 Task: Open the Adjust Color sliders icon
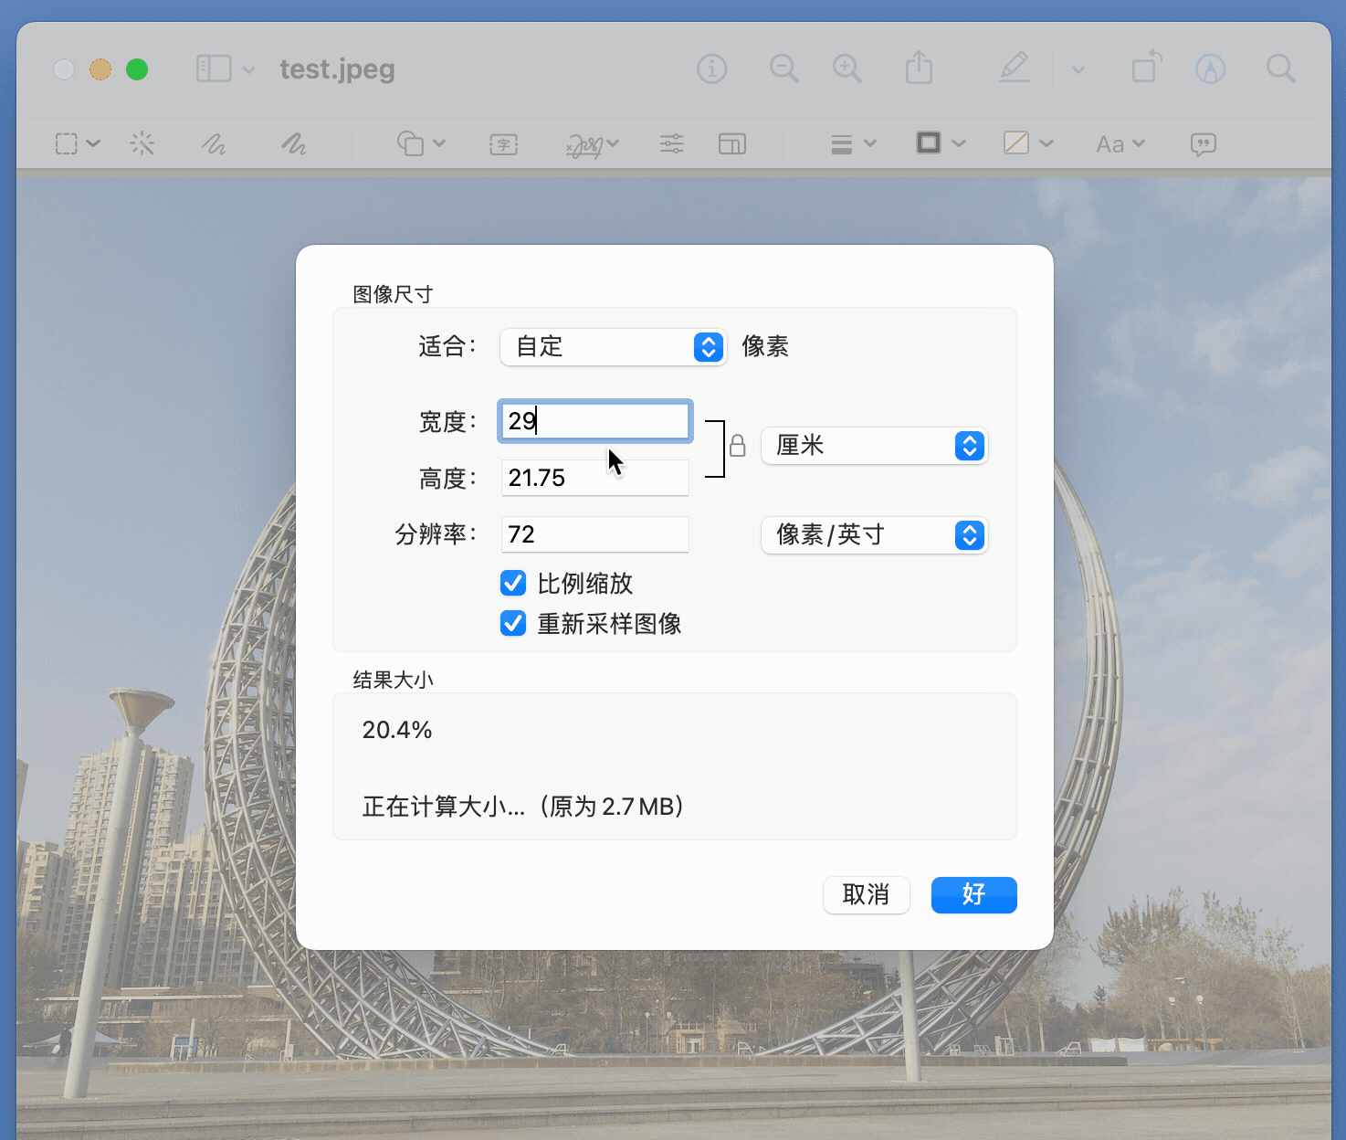pyautogui.click(x=672, y=143)
